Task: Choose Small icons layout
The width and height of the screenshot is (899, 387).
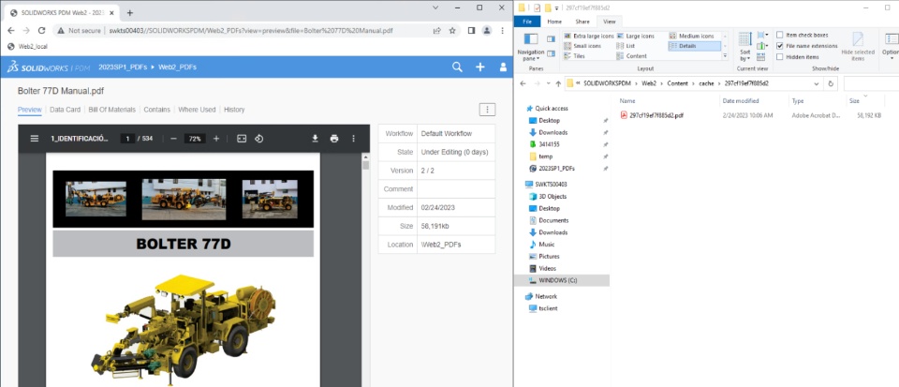Action: 583,46
